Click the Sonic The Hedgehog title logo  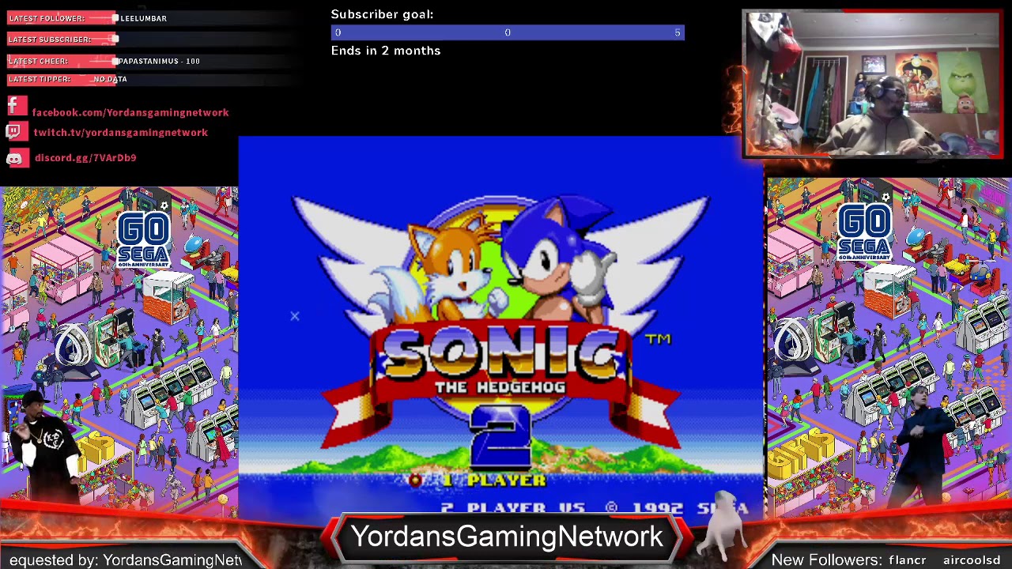tap(500, 361)
